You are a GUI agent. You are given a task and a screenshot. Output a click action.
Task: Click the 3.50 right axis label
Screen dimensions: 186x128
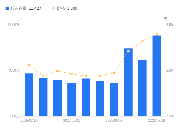pyautogui.click(x=170, y=25)
